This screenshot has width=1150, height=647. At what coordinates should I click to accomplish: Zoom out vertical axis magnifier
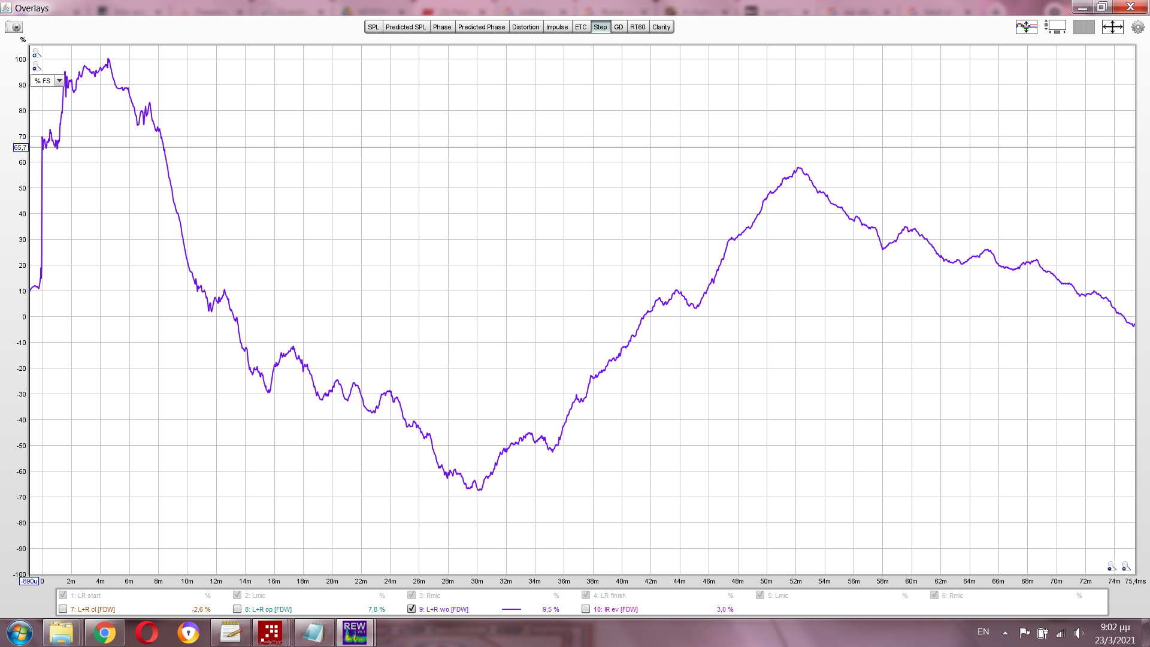coord(37,66)
